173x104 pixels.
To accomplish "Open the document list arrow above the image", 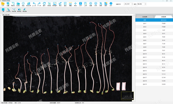I will tap(134, 15).
